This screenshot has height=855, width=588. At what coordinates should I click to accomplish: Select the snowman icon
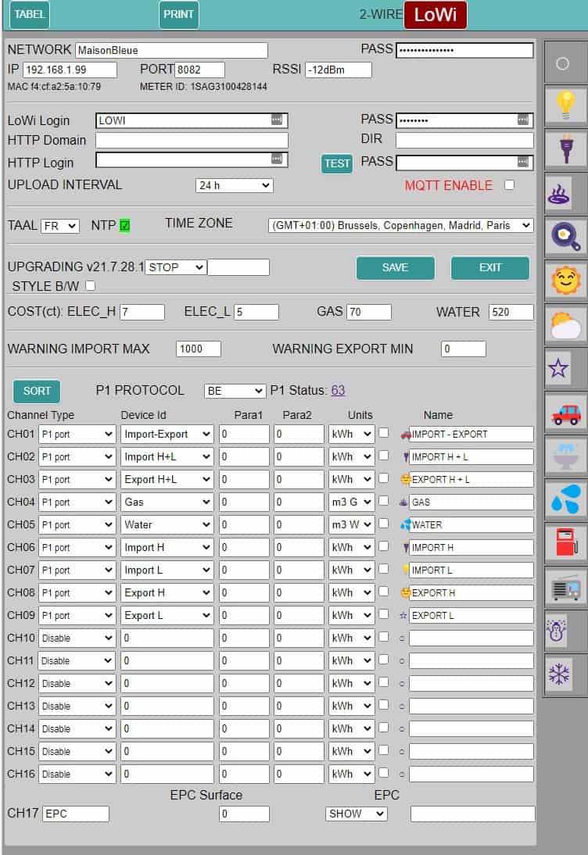pos(558,631)
